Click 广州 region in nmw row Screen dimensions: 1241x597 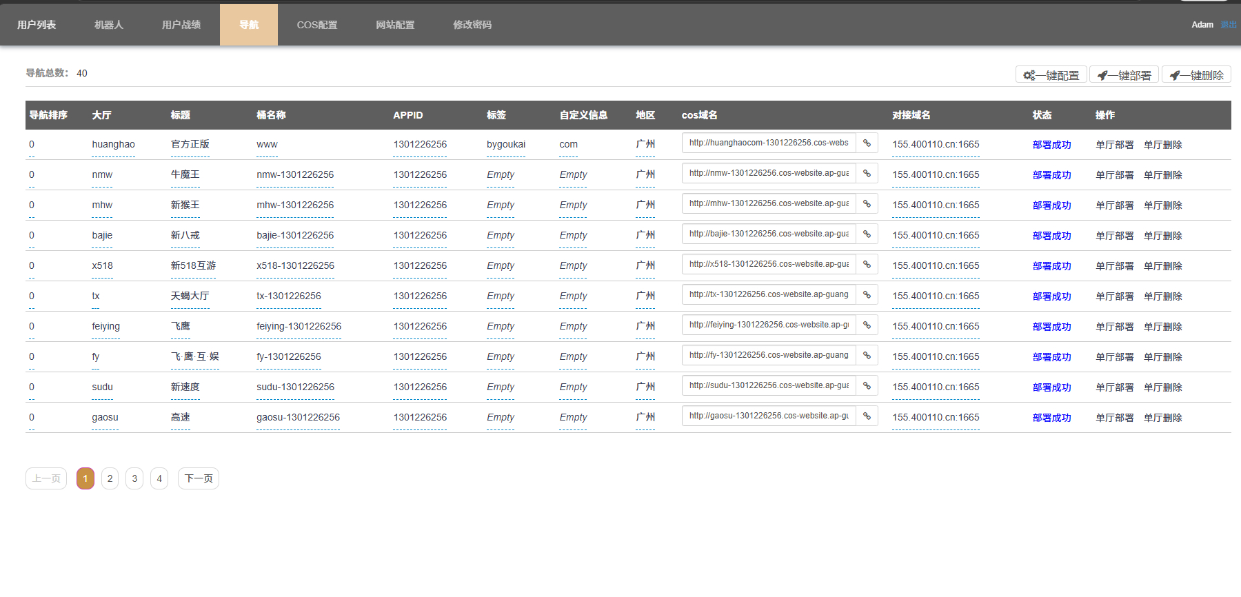pyautogui.click(x=645, y=175)
